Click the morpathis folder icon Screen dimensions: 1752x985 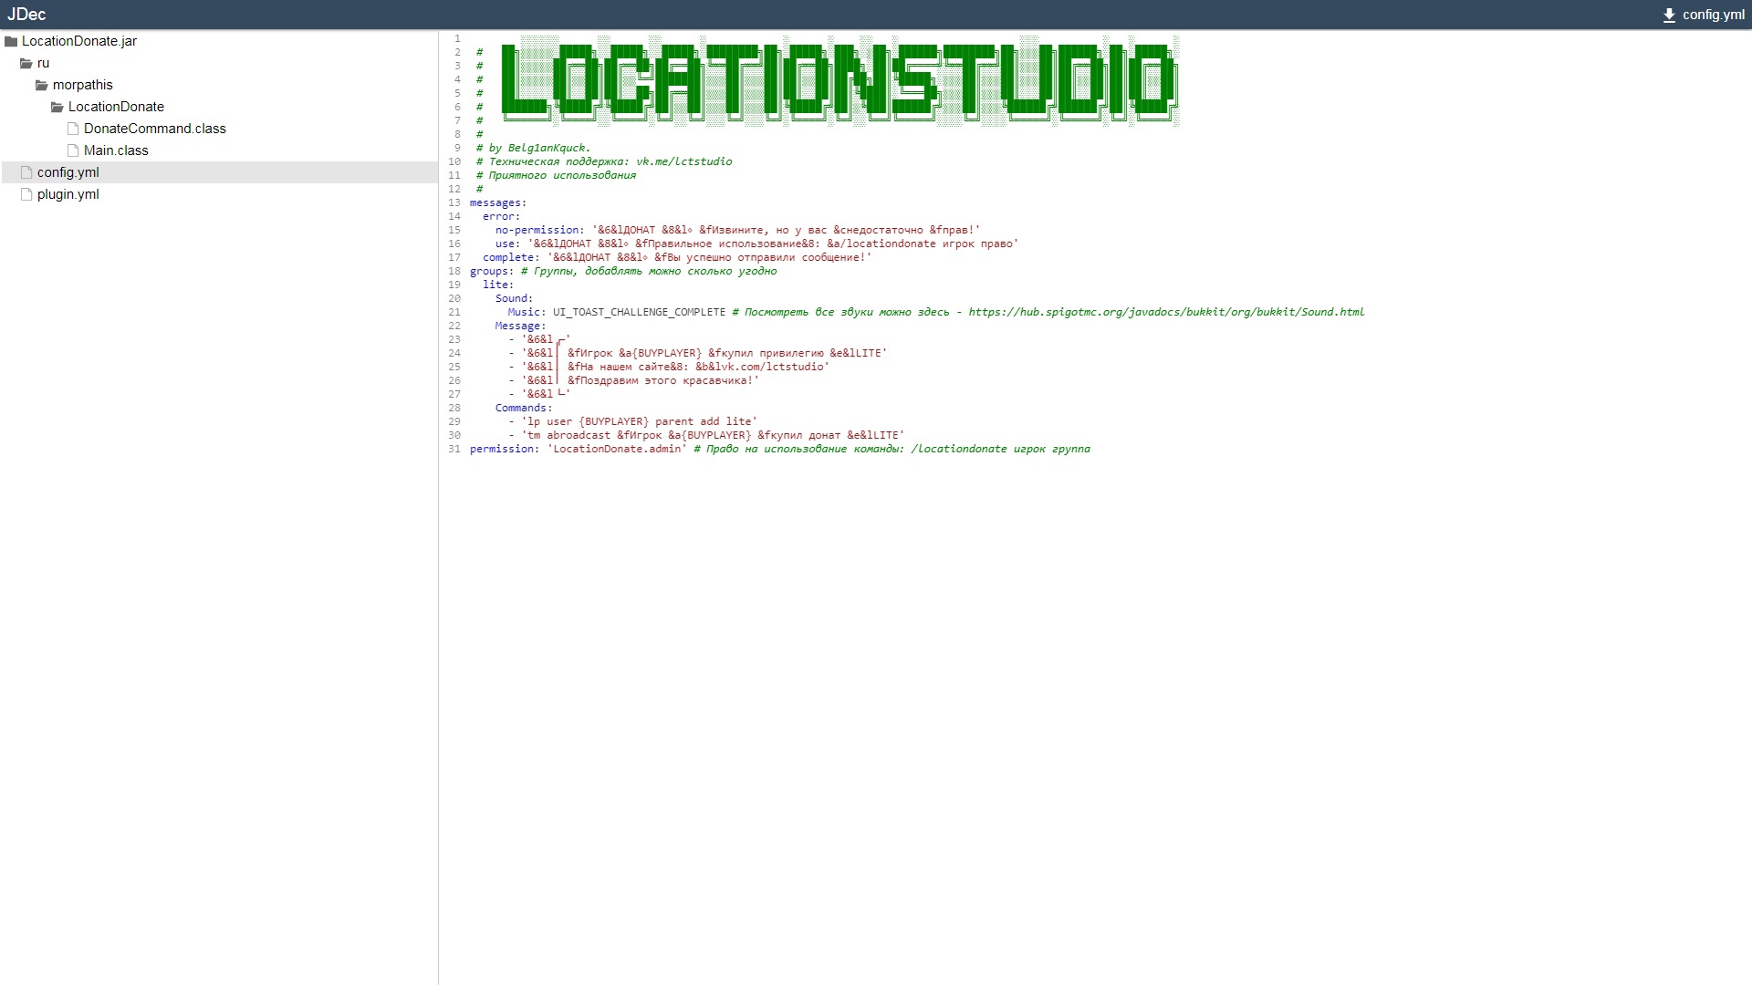(x=42, y=86)
